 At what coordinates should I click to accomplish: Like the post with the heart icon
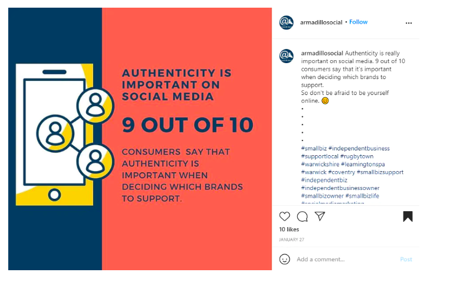click(x=285, y=217)
